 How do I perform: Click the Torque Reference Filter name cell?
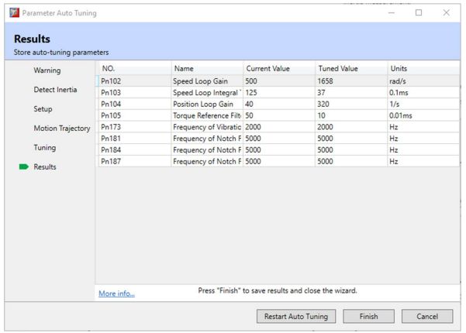pyautogui.click(x=207, y=115)
